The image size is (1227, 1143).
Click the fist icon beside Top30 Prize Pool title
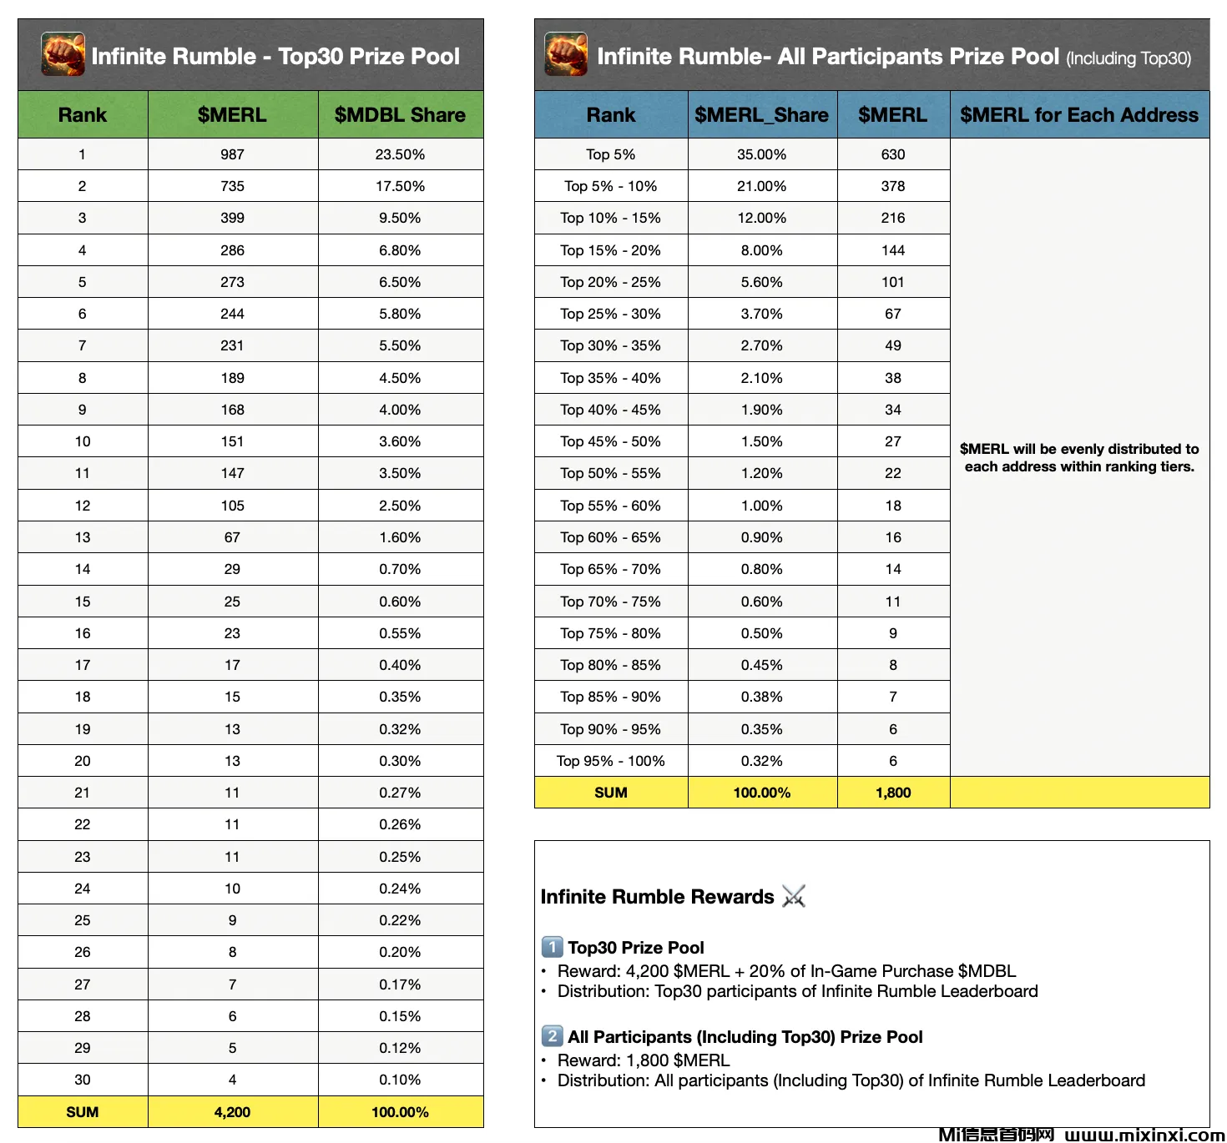point(63,54)
